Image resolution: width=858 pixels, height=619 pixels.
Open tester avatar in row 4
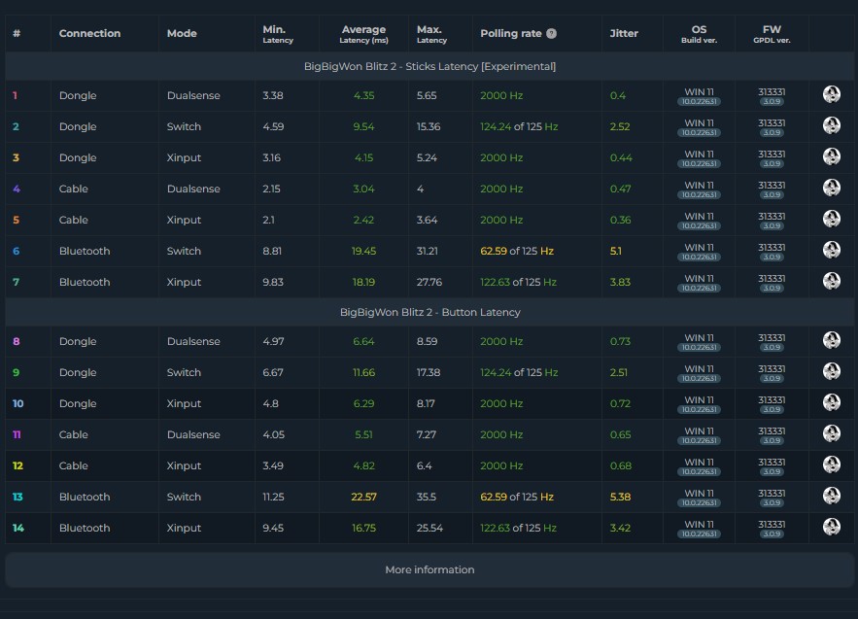[831, 189]
